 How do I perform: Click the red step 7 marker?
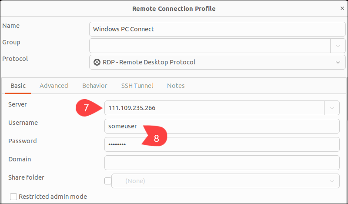pyautogui.click(x=89, y=108)
